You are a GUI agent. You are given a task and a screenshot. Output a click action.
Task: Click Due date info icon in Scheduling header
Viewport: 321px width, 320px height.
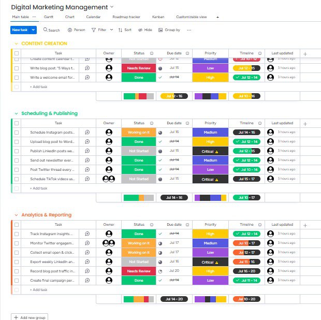pos(187,123)
